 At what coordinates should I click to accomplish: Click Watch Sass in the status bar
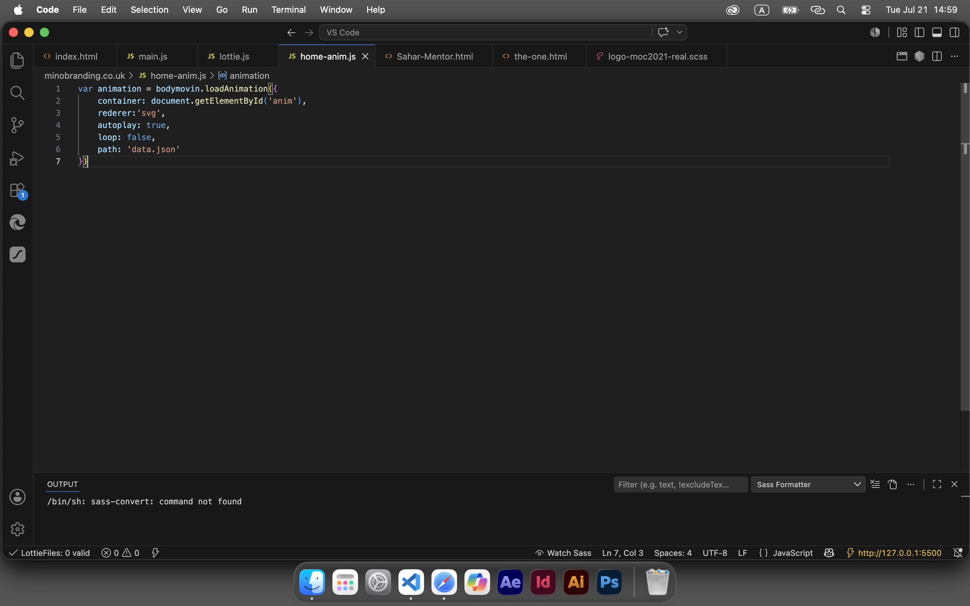(563, 553)
